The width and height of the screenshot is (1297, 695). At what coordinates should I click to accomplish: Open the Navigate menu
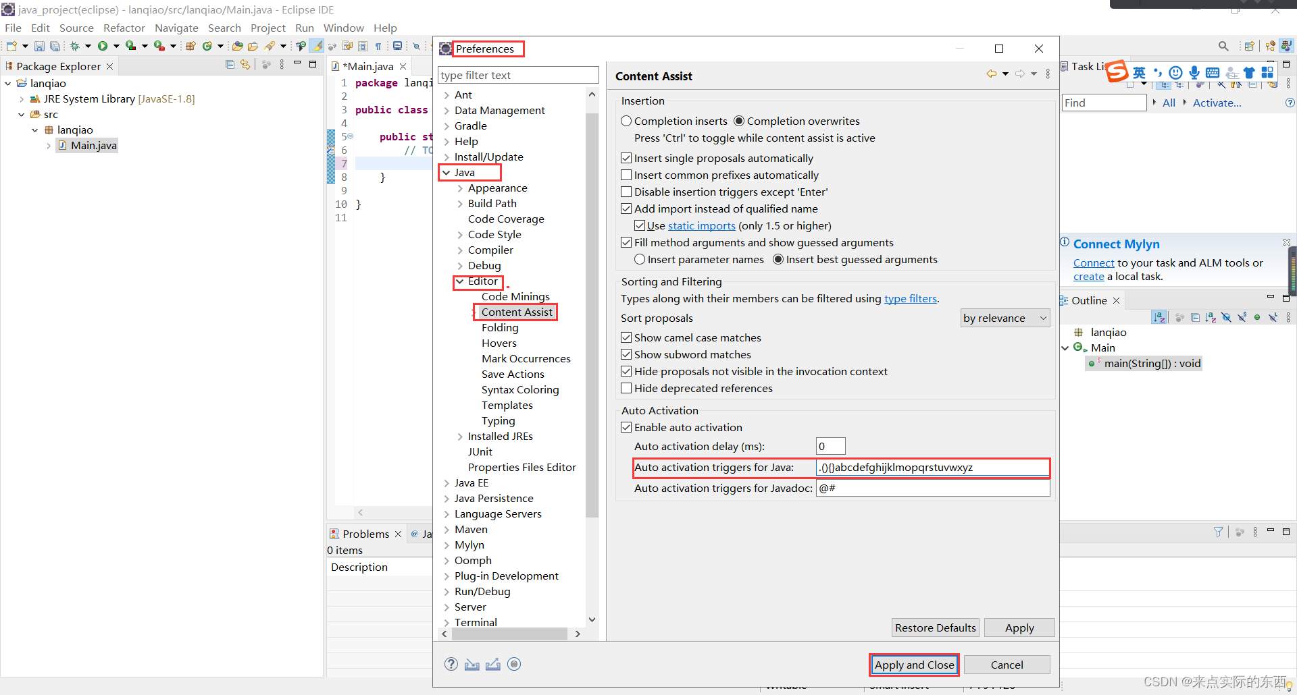[x=176, y=28]
